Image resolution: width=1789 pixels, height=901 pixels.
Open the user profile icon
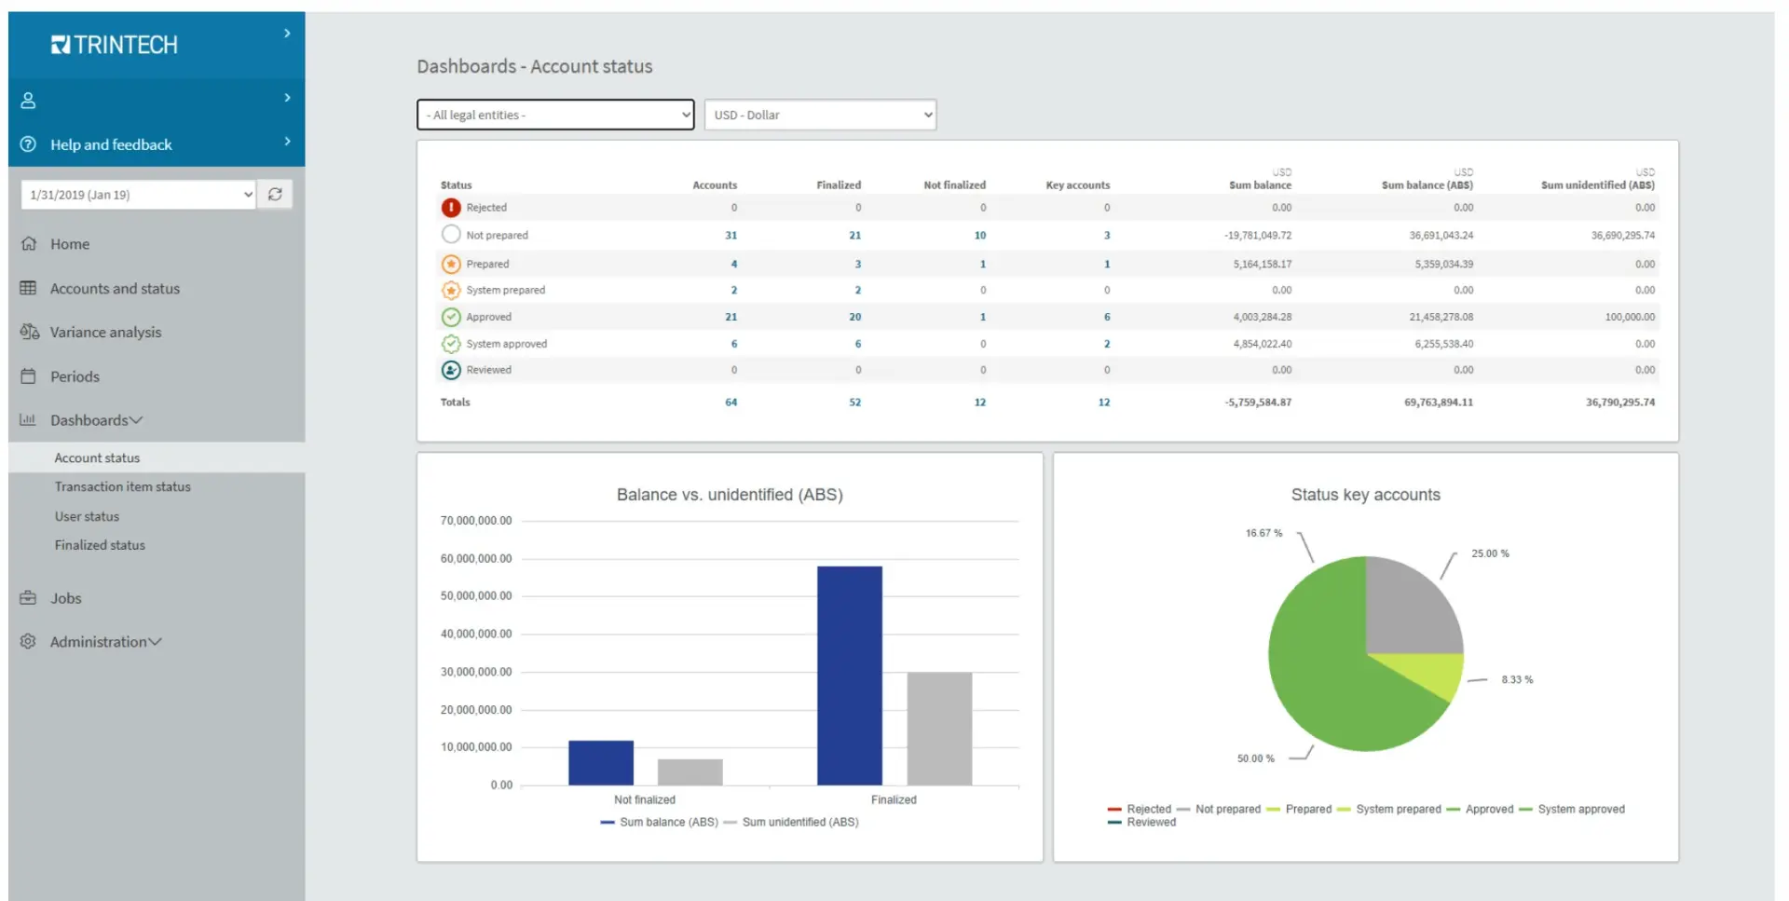click(x=29, y=100)
